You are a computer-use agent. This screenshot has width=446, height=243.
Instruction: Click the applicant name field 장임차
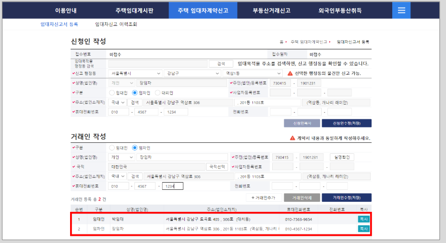pos(181,83)
